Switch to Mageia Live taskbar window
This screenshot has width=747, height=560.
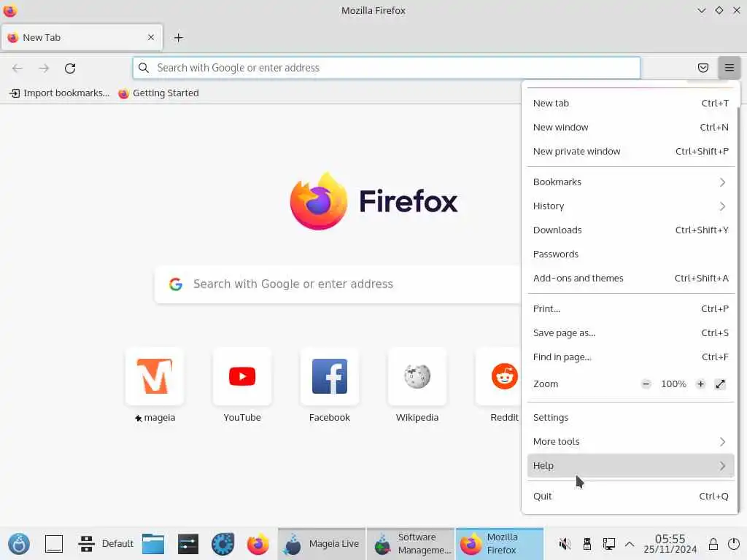coord(322,544)
